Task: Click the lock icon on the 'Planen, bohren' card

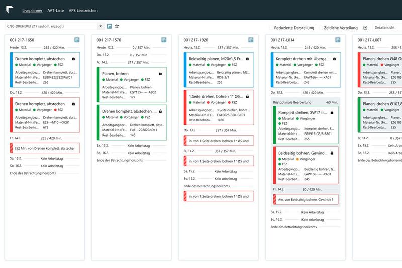Action: tap(160, 74)
